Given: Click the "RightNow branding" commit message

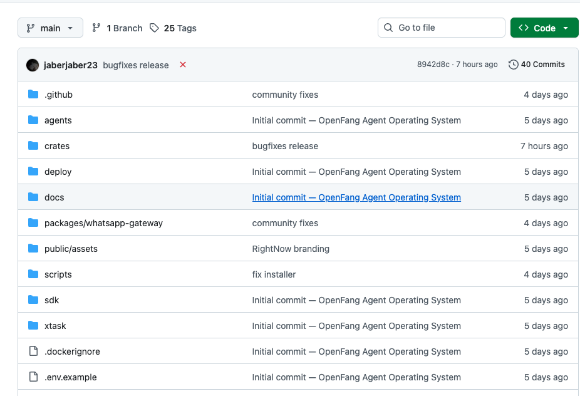Looking at the screenshot, I should click(291, 248).
